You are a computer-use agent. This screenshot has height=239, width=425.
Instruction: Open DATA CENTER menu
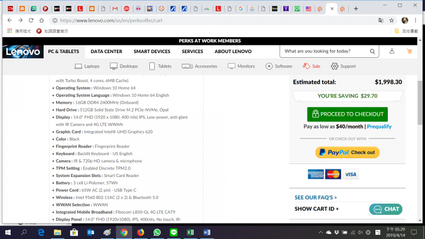tap(106, 51)
